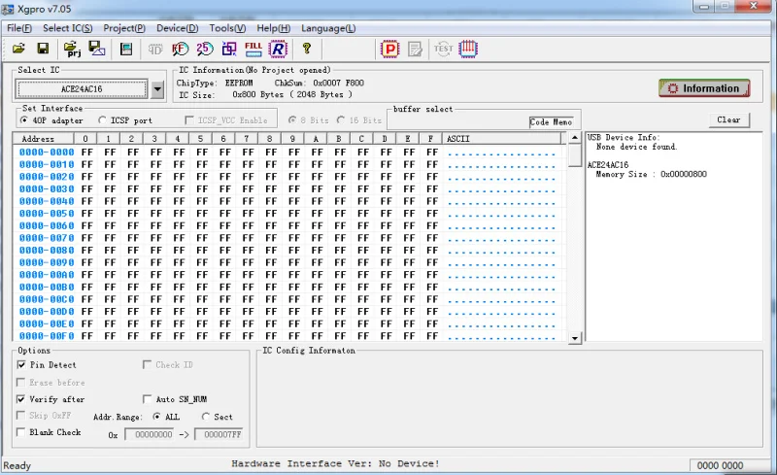The image size is (777, 475).
Task: Open the Help menu
Action: 274,28
